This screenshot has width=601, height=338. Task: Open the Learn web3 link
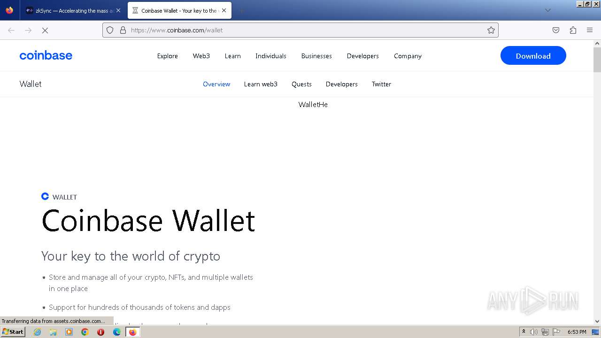[261, 84]
